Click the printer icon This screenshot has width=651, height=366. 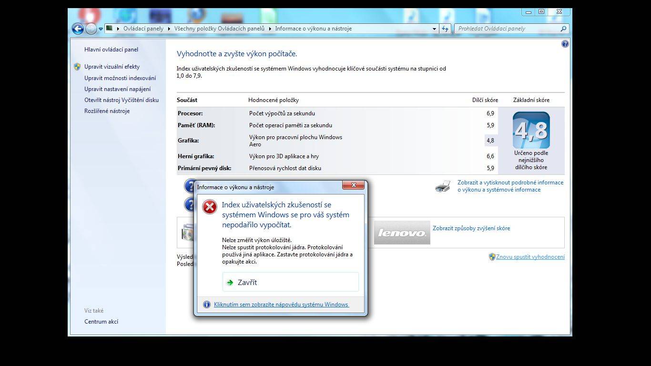[443, 186]
